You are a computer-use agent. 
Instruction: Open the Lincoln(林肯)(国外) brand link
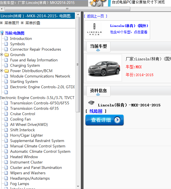click(129, 26)
